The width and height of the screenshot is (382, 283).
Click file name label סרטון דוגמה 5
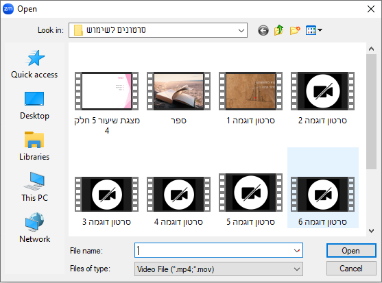point(251,222)
